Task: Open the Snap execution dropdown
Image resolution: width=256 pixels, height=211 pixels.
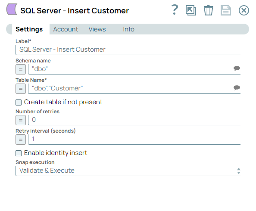Action: (128, 171)
